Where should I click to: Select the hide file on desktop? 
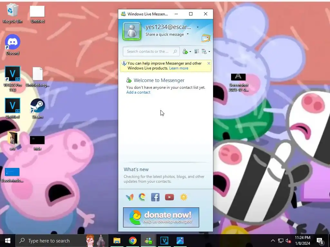[x=37, y=143]
